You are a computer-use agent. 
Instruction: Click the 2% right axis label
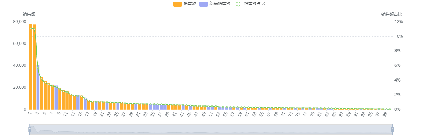pos(398,95)
